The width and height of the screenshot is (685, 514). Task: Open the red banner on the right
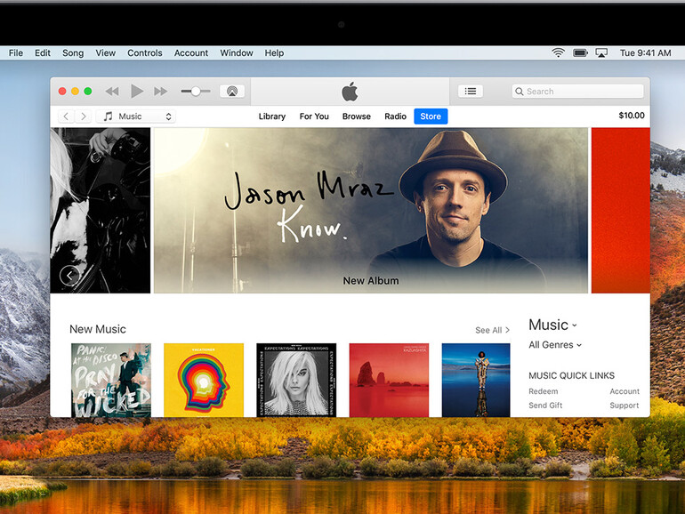click(621, 210)
